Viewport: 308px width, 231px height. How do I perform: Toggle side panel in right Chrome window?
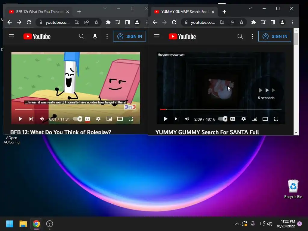click(273, 22)
